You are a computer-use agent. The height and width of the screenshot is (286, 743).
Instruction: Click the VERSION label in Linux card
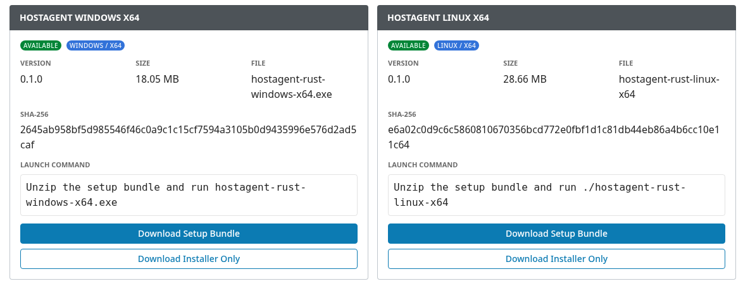click(403, 63)
